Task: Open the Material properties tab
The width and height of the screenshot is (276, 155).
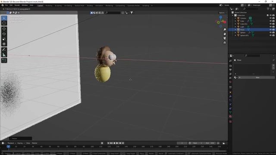Action: coord(230,117)
